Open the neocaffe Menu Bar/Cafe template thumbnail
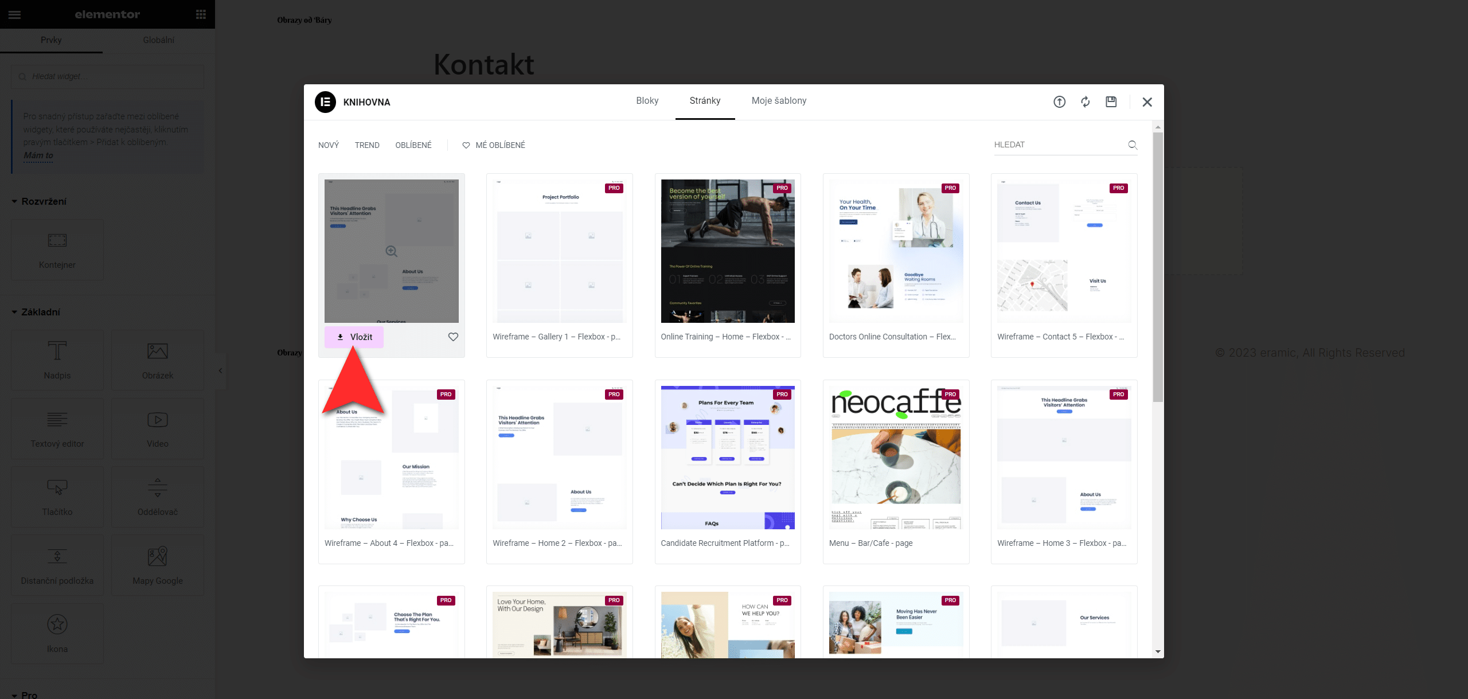Image resolution: width=1468 pixels, height=699 pixels. (896, 457)
